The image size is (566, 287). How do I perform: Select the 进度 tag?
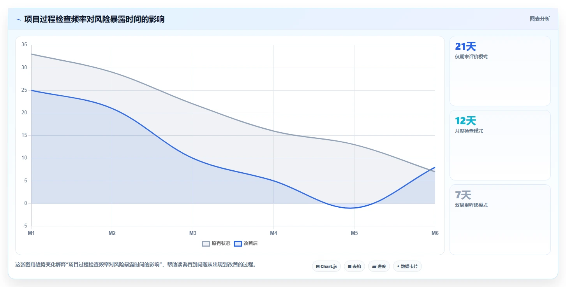click(379, 266)
